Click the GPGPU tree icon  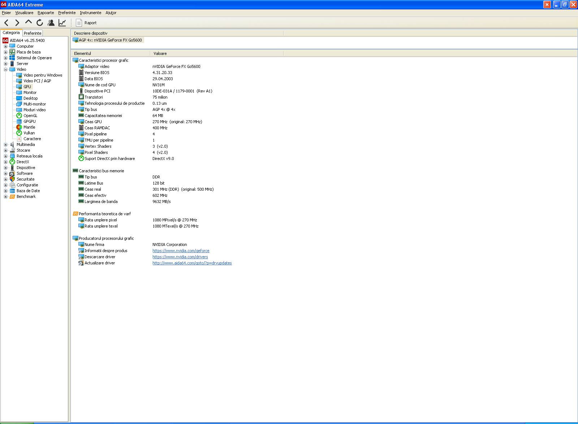[x=19, y=121]
